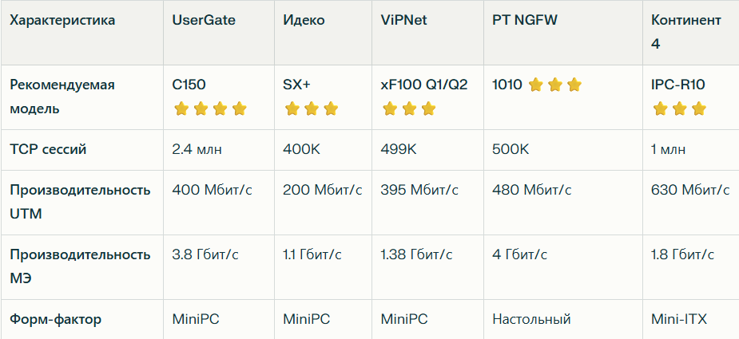This screenshot has height=339, width=739.
Task: Click the first star under UserGate C150
Action: coord(181,109)
